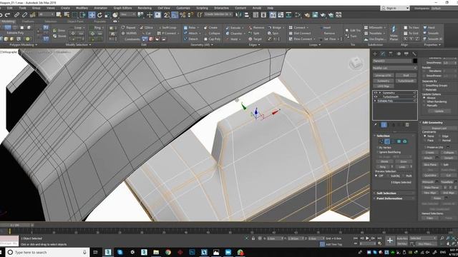Open the Graph Editors menu
Screen dimensions: 458x257
tap(122, 8)
